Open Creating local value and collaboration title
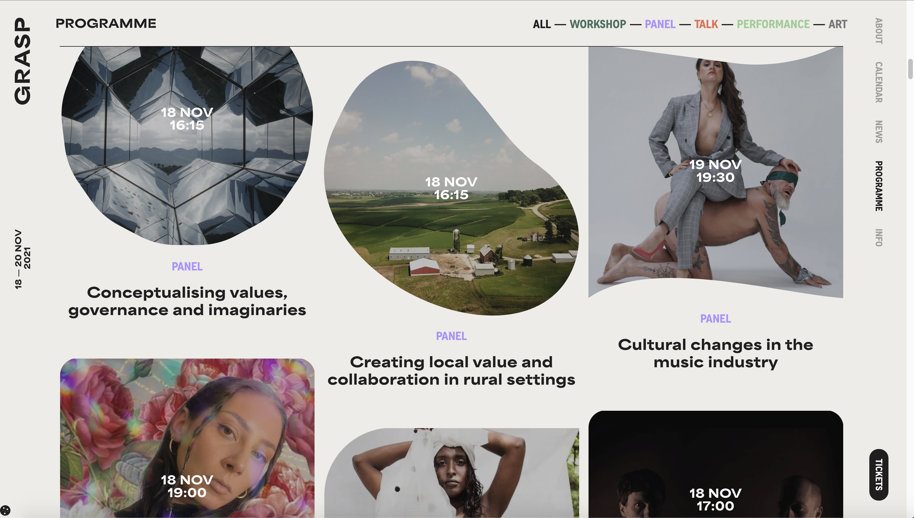Viewport: 914px width, 518px height. (451, 371)
